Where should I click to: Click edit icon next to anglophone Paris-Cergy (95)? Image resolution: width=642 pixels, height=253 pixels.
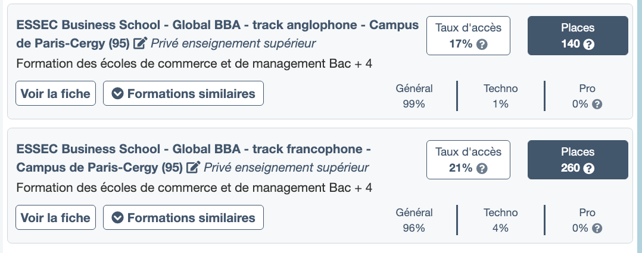(x=141, y=43)
